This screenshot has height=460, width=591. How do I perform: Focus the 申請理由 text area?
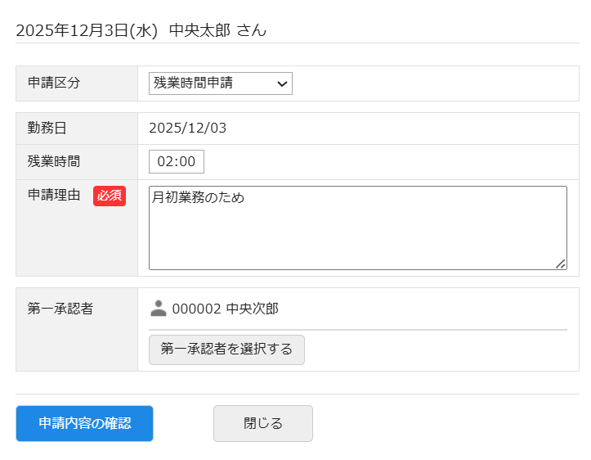point(357,237)
